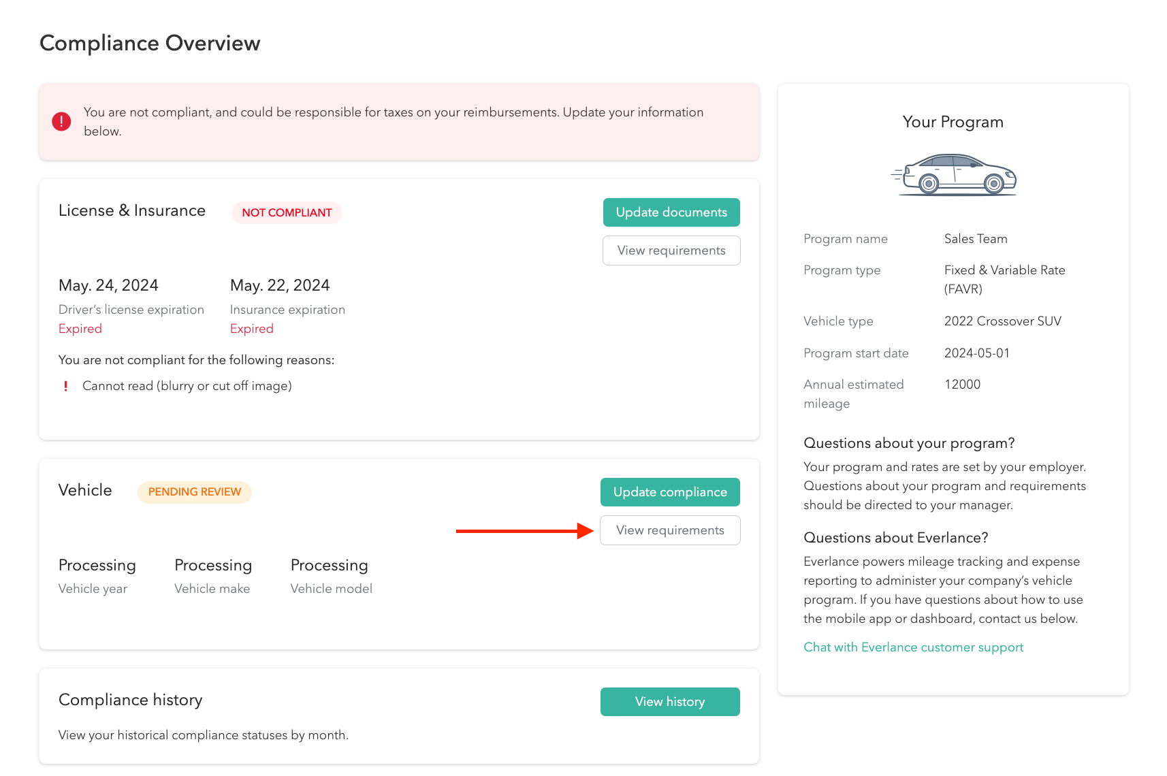Click the 2022 Crossover SUV vehicle type
Screen dimensions: 1167x776
coord(1002,321)
